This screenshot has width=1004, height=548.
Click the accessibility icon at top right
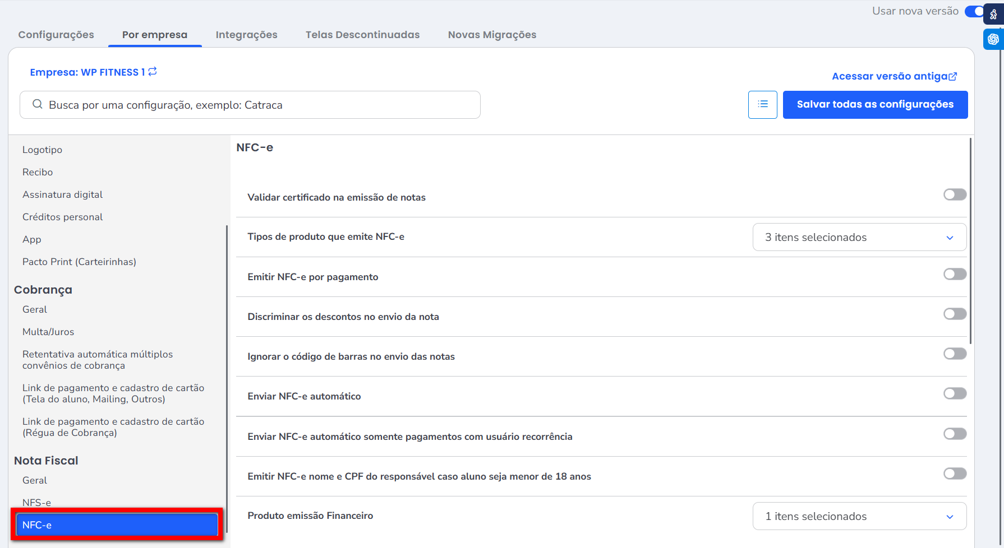coord(993,14)
